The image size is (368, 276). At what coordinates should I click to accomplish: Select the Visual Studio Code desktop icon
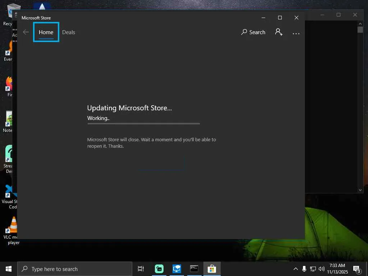(x=9, y=197)
